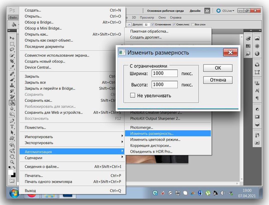This screenshot has width=269, height=205.
Task: Switch to 'Основная рабочая среда' workspace
Action: [x=165, y=11]
